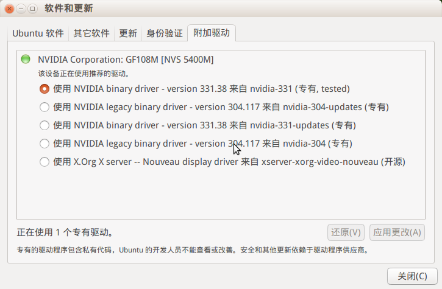Image resolution: width=442 pixels, height=289 pixels.
Task: Switch to the 其它软件 tab
Action: coord(91,33)
